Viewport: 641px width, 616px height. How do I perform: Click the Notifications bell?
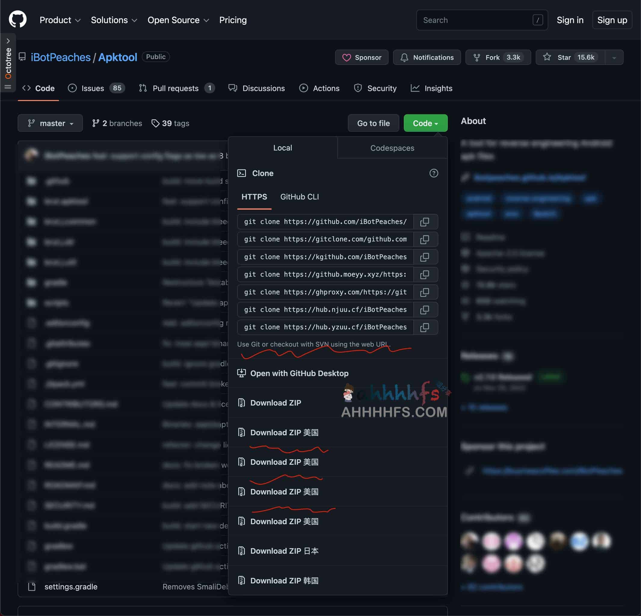tap(427, 57)
